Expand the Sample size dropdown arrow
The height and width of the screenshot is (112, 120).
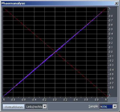pos(115,106)
